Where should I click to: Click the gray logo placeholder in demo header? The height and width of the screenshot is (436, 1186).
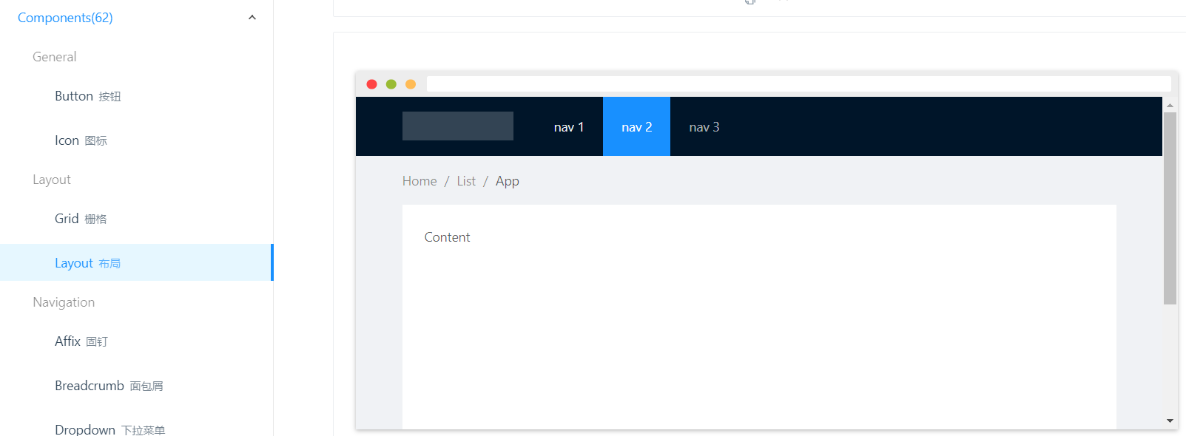point(458,126)
